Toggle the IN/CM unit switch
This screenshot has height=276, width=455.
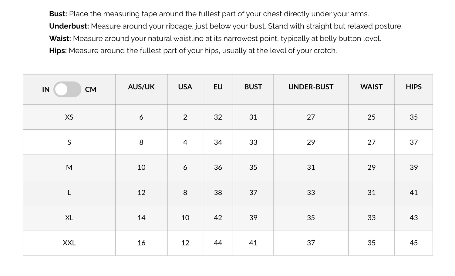[67, 89]
